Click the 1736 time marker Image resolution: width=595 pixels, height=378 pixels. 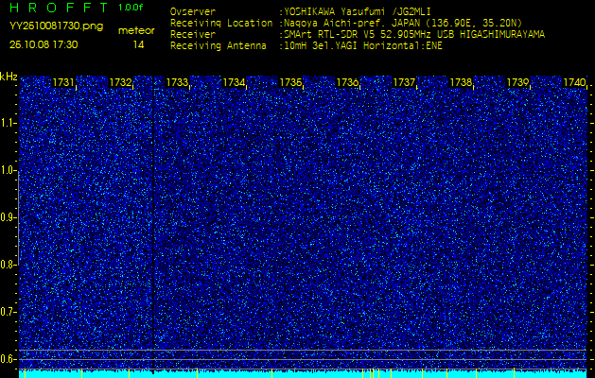(x=347, y=82)
